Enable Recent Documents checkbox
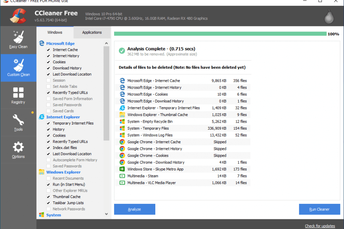Viewport: 344px width, 229px height. pos(49,178)
